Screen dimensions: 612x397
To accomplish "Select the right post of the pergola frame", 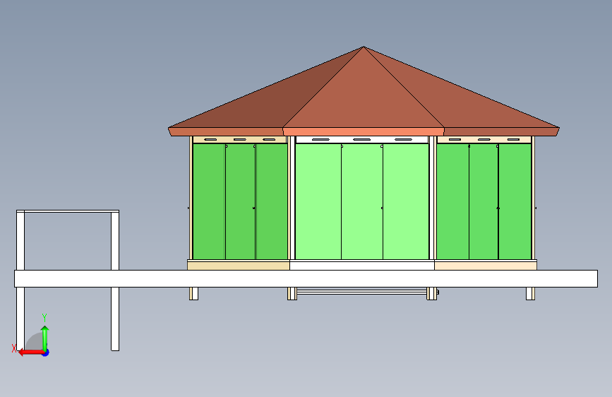I will (x=115, y=280).
